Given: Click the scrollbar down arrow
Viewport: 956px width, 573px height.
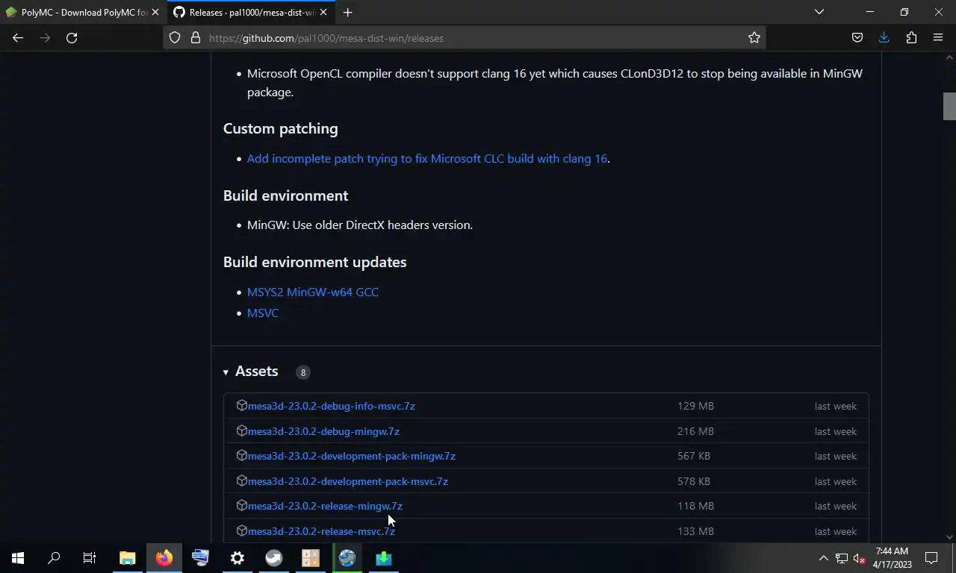Looking at the screenshot, I should point(949,536).
